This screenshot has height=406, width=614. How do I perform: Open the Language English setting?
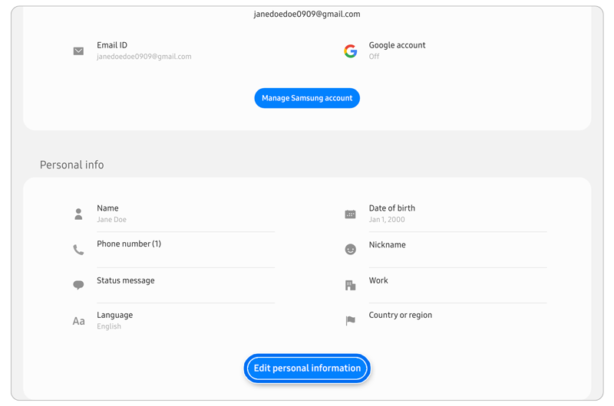coord(114,320)
